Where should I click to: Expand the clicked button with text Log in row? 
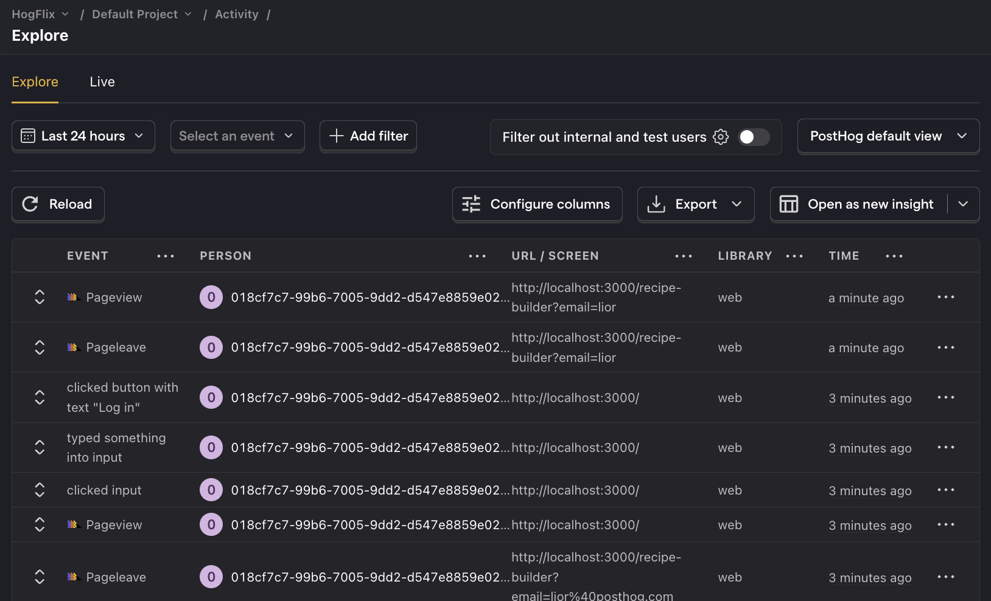click(x=40, y=397)
